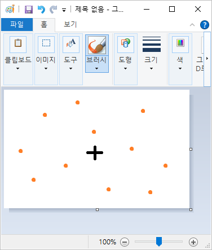212x250 pixels.
Task: Expand the 이미지 group dropdown arrow
Action: (46, 69)
